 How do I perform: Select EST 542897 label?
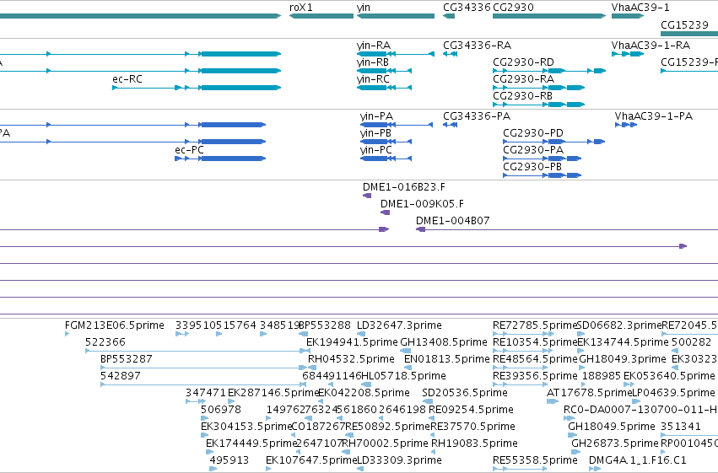click(121, 376)
